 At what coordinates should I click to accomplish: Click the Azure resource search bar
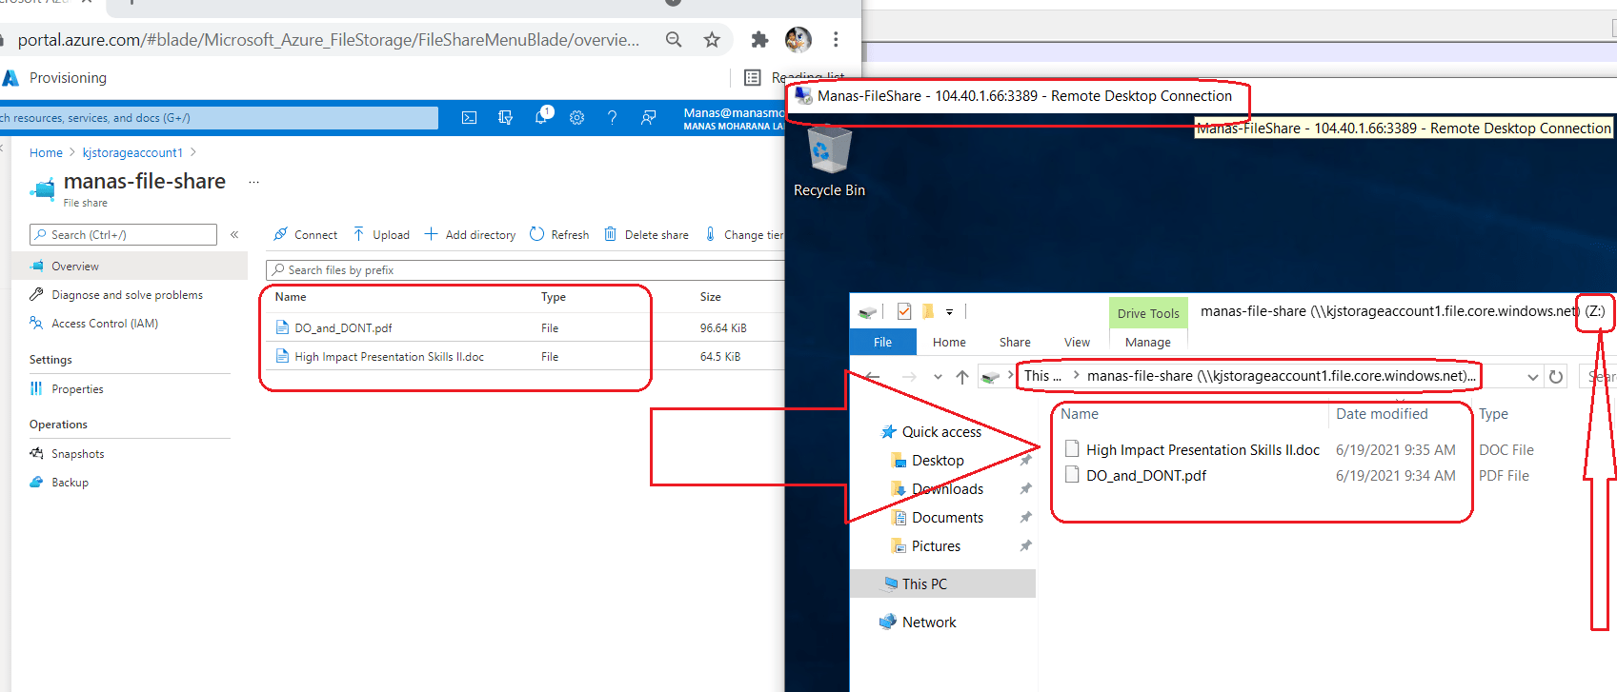coord(219,118)
